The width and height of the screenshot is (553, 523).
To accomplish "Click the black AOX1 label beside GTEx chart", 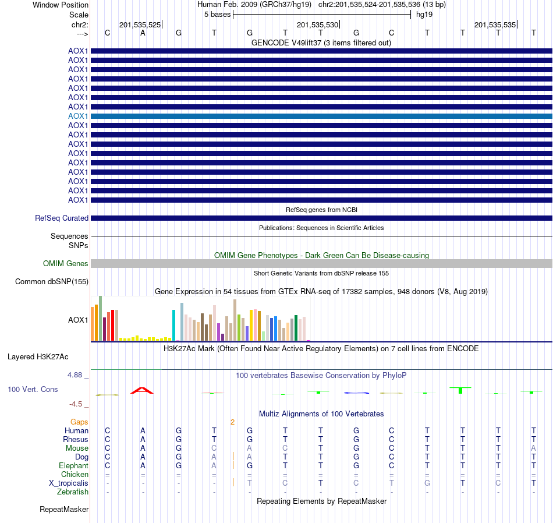I will point(78,320).
